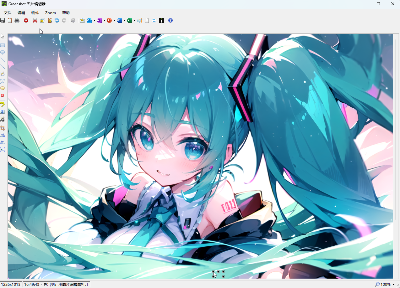Select the straight line drawing tool
Screen dimensions: 400x288
coord(3,59)
